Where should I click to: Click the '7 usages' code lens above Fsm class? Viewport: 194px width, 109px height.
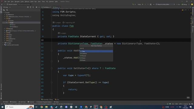click(57, 23)
